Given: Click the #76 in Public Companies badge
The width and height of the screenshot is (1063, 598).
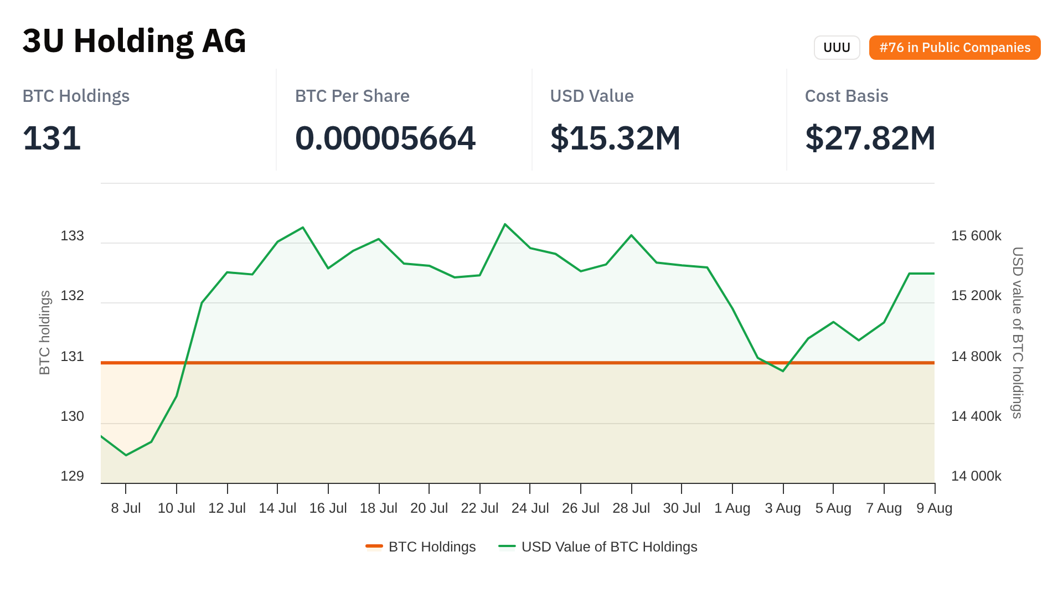Looking at the screenshot, I should click(954, 48).
